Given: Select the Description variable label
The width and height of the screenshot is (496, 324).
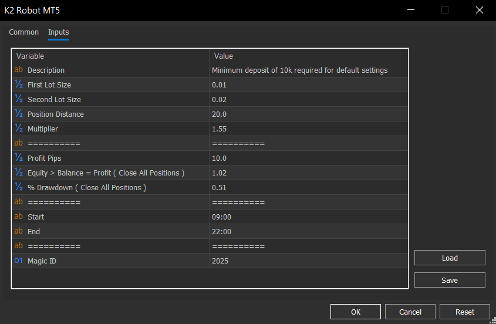Looking at the screenshot, I should [46, 70].
